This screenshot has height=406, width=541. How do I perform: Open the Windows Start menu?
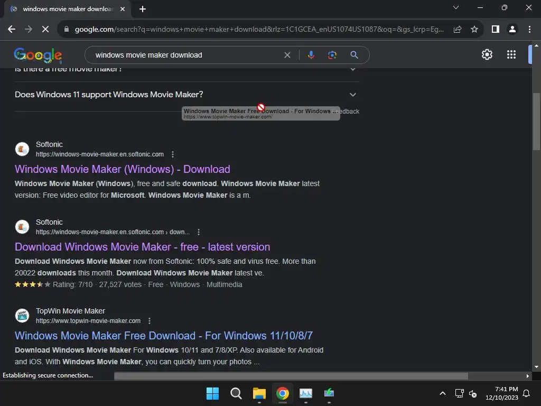coord(212,393)
